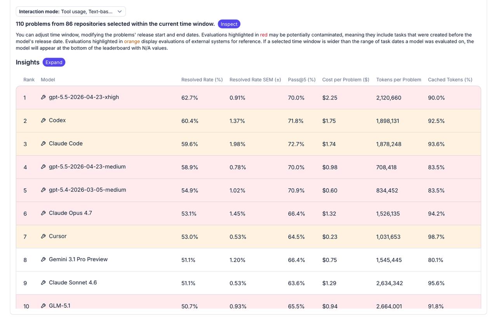The height and width of the screenshot is (319, 497).
Task: Click the tool icon next to gpt-5.5-2026-04-23-medium
Action: click(43, 167)
